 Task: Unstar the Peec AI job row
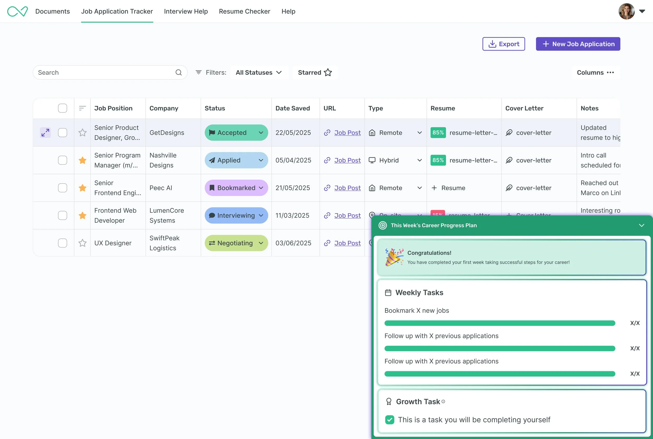(x=83, y=188)
